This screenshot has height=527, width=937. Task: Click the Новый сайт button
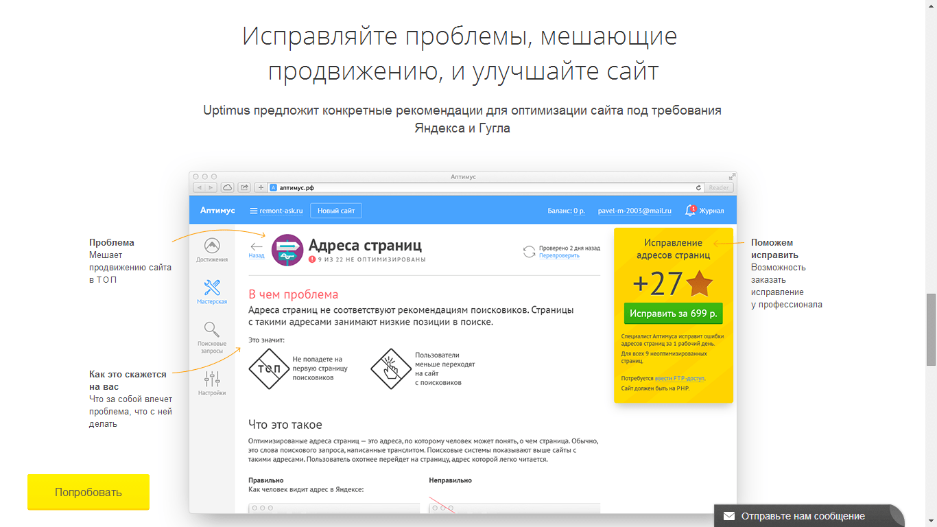tap(336, 211)
